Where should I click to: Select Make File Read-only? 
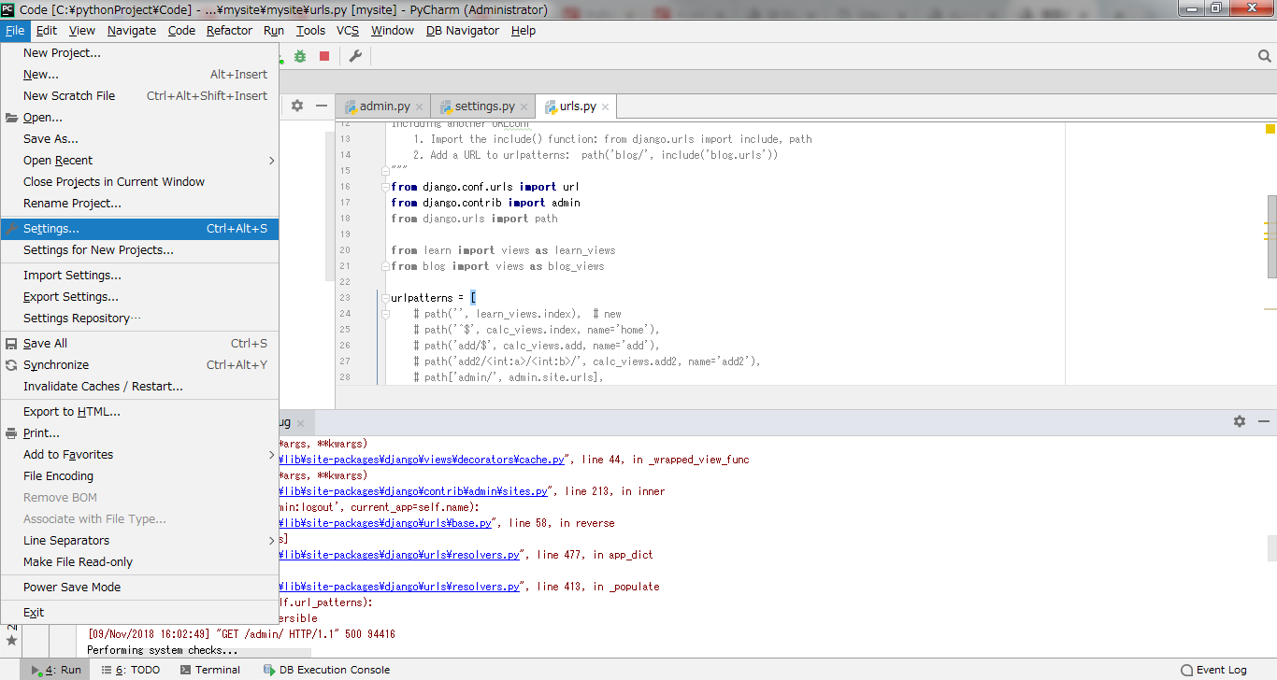coord(139,562)
